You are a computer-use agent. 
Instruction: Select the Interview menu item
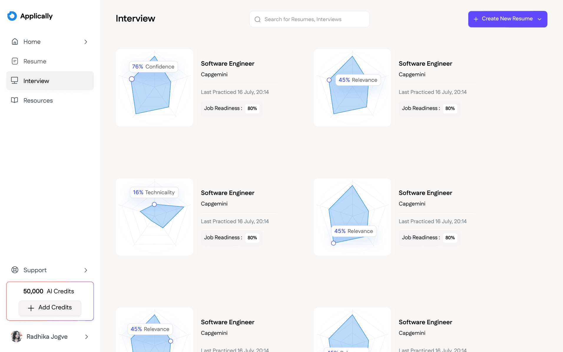point(50,81)
